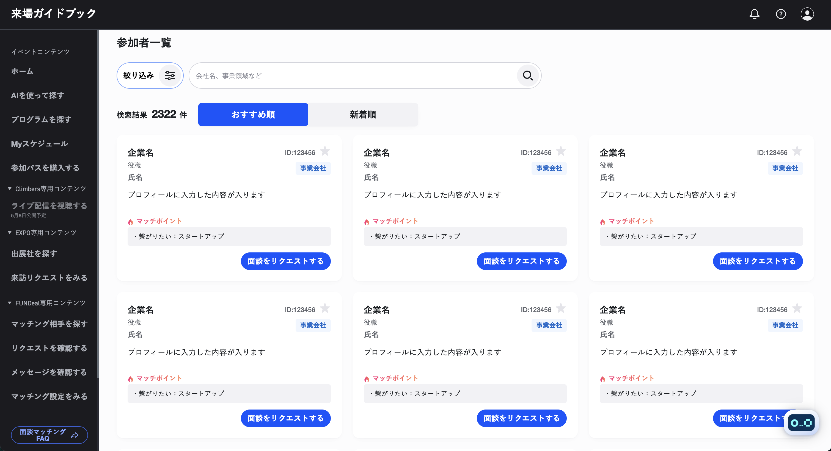Click 企業名 on the middle bottom-row card
Image resolution: width=831 pixels, height=451 pixels.
(377, 310)
